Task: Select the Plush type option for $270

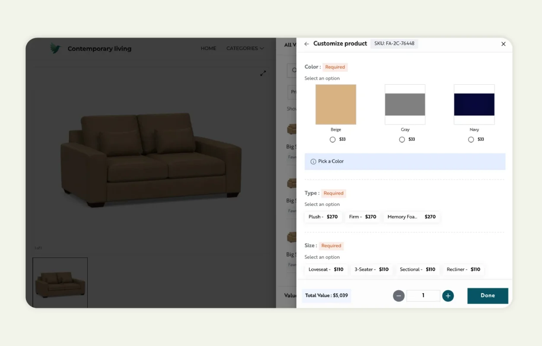Action: pos(323,217)
